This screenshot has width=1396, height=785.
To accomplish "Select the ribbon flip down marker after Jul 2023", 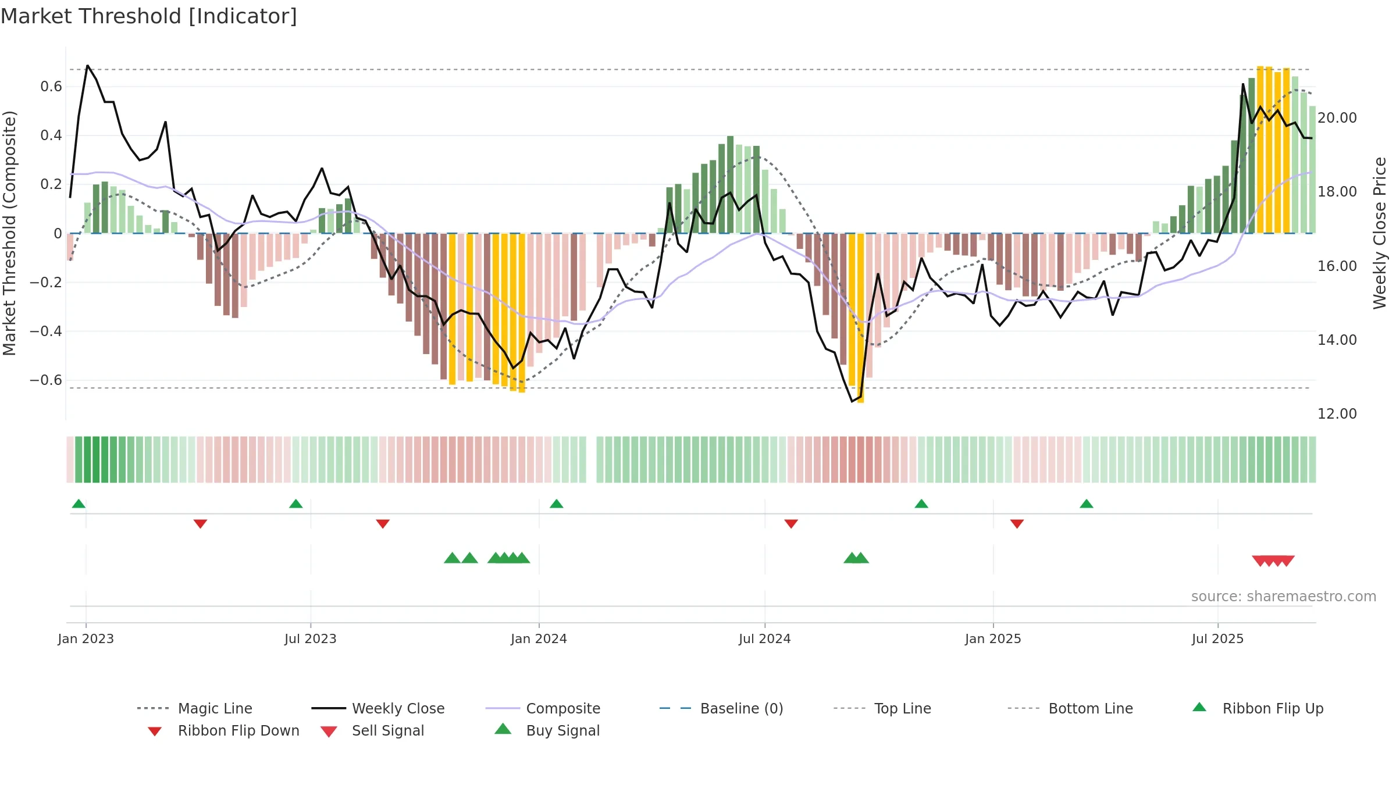I will (x=383, y=523).
